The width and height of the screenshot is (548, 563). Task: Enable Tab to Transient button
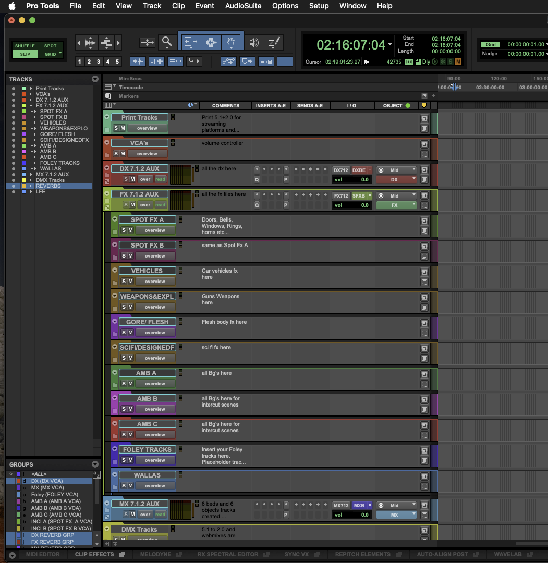(138, 62)
